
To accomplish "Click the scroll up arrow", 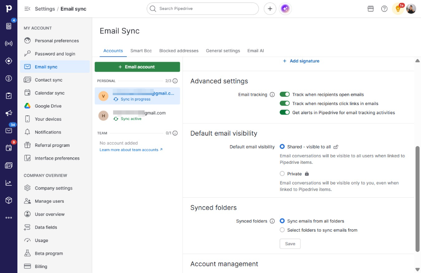I will tap(417, 61).
